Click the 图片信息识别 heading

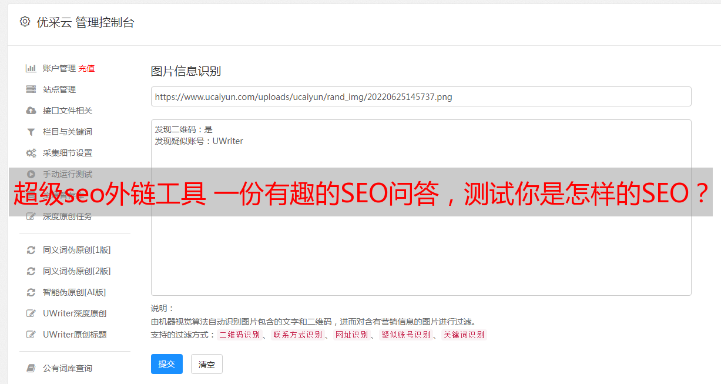(x=186, y=71)
